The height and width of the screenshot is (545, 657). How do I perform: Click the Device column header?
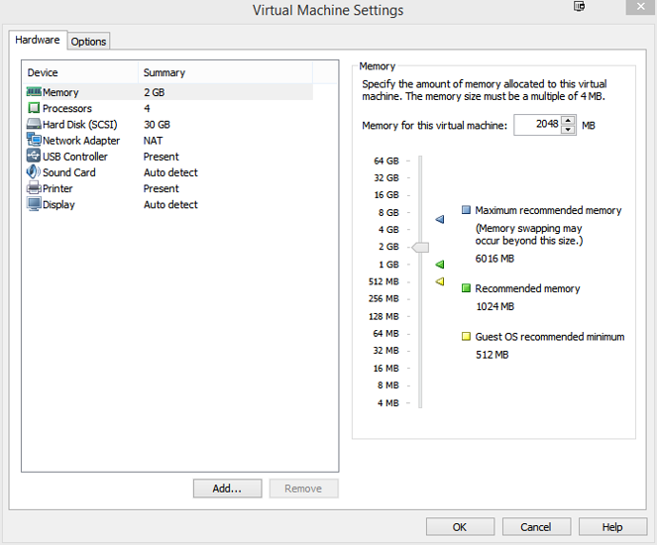click(x=80, y=72)
